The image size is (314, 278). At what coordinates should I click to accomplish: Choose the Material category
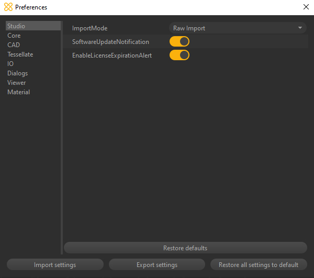[x=19, y=92]
